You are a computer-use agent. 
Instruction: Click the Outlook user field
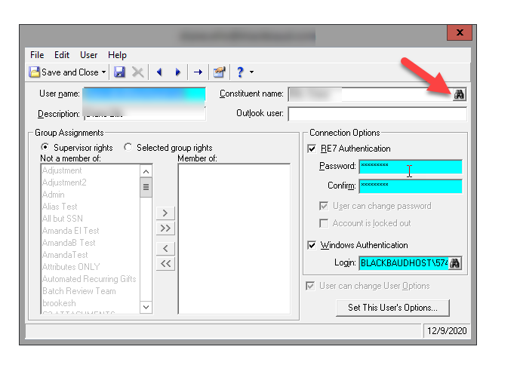(377, 114)
